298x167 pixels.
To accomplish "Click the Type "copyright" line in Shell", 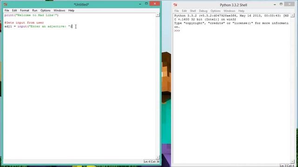I will coord(231,23).
